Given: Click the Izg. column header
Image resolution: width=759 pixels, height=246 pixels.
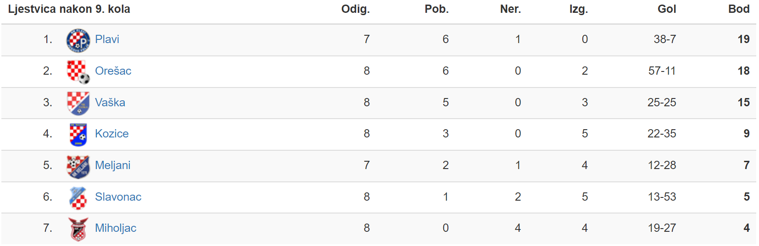Looking at the screenshot, I should [579, 9].
